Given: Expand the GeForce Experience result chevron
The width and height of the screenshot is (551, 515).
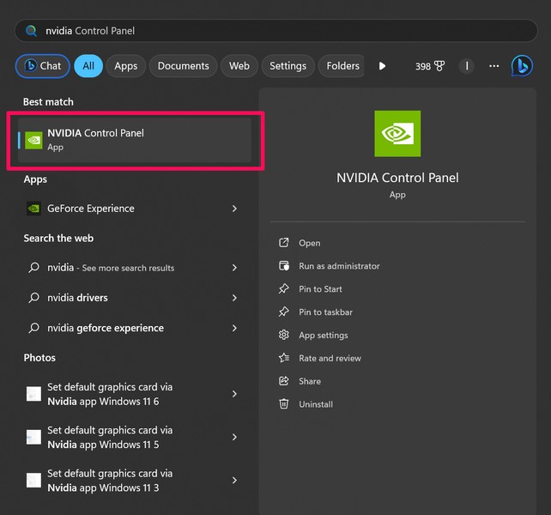Looking at the screenshot, I should click(x=234, y=209).
